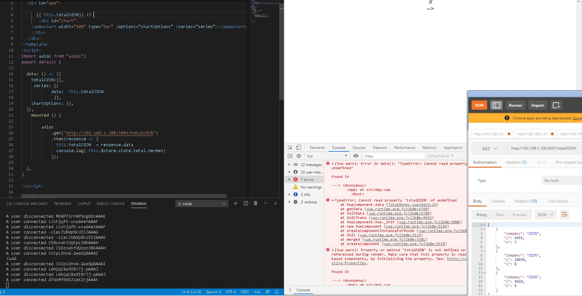Select the Pretty response view

click(x=482, y=215)
